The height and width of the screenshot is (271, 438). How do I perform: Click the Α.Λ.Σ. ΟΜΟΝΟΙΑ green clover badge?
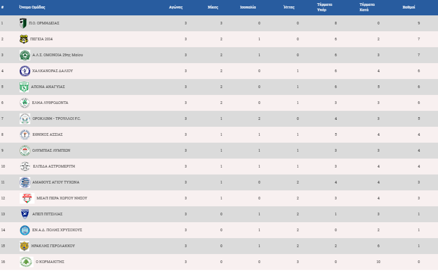click(x=25, y=55)
